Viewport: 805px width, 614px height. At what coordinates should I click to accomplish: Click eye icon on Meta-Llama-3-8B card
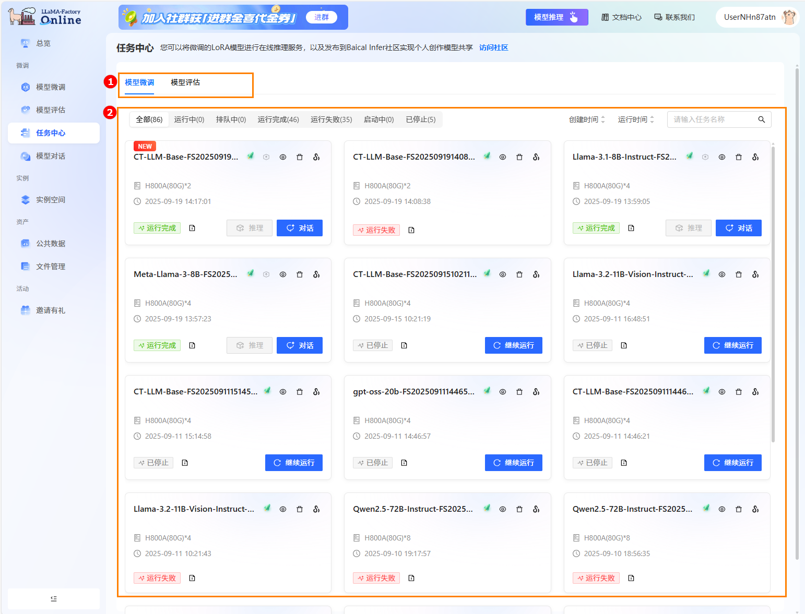(283, 274)
